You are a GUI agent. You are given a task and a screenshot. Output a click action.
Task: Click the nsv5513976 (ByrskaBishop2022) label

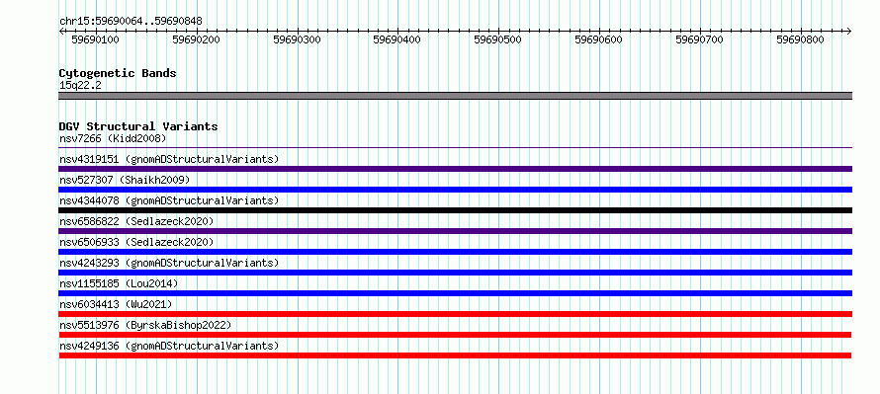[145, 325]
